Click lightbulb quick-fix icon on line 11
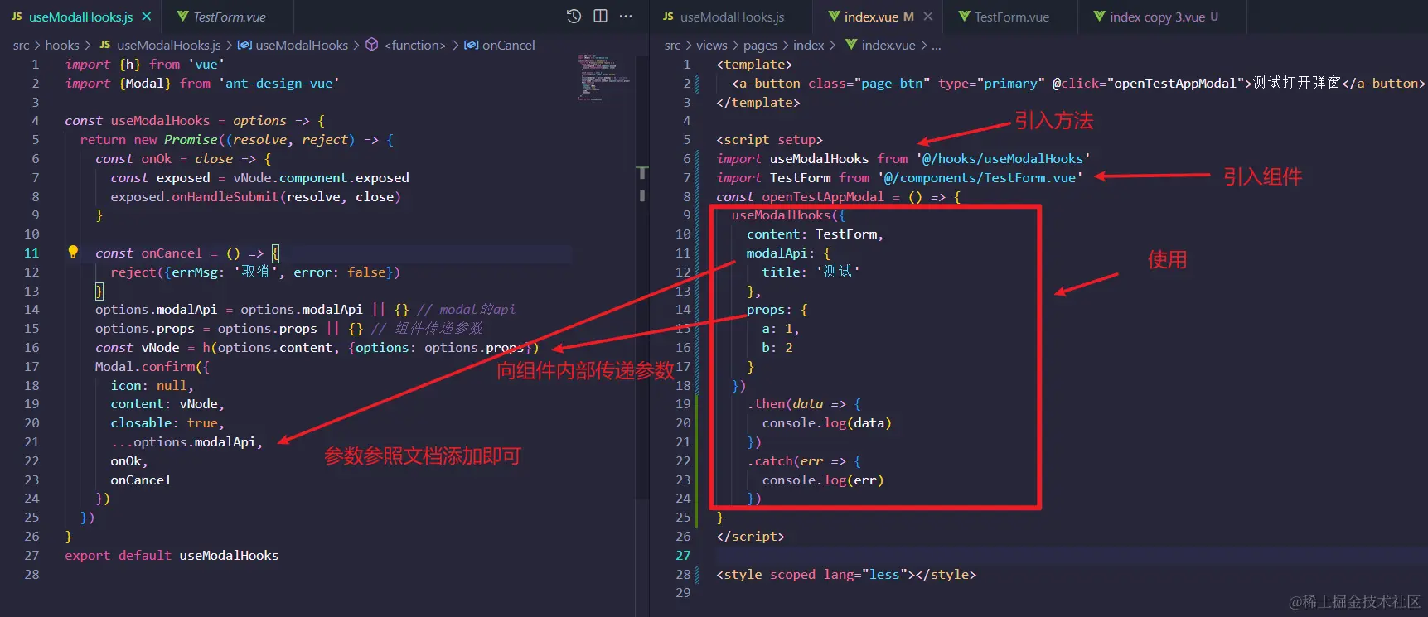Viewport: 1428px width, 617px height. point(73,252)
